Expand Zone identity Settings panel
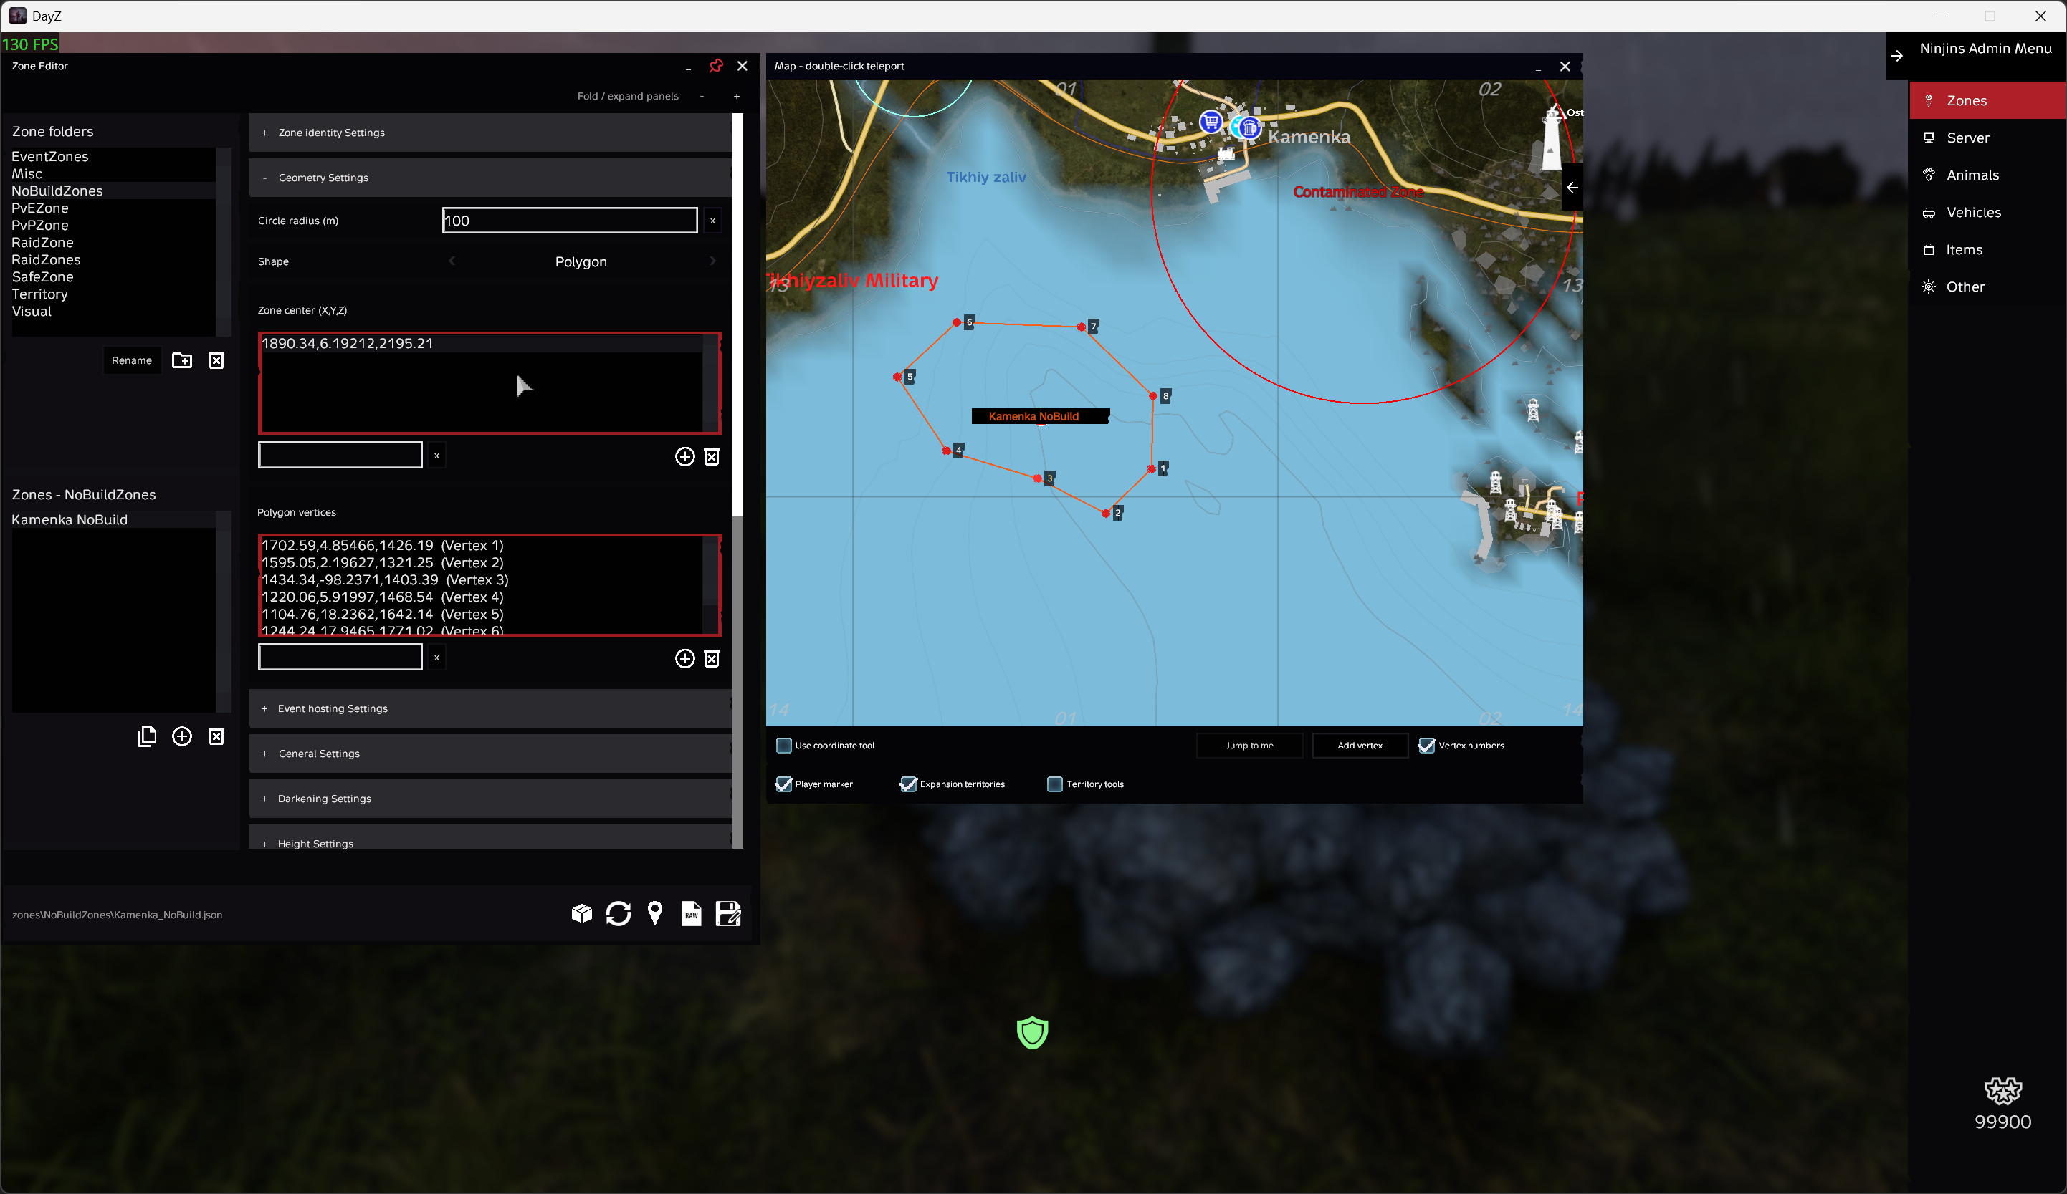The width and height of the screenshot is (2067, 1194). 490,133
